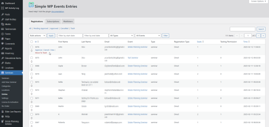Image resolution: width=269 pixels, height=127 pixels.
Task: Show Trash entries filter link
Action: click(x=73, y=28)
